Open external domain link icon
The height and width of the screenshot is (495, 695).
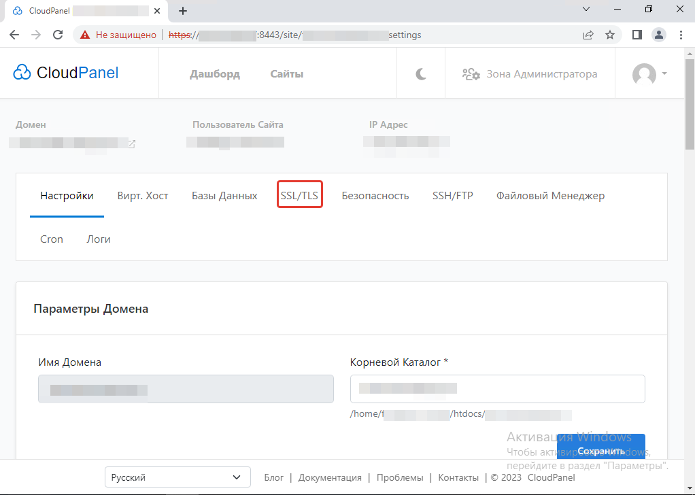pos(132,143)
